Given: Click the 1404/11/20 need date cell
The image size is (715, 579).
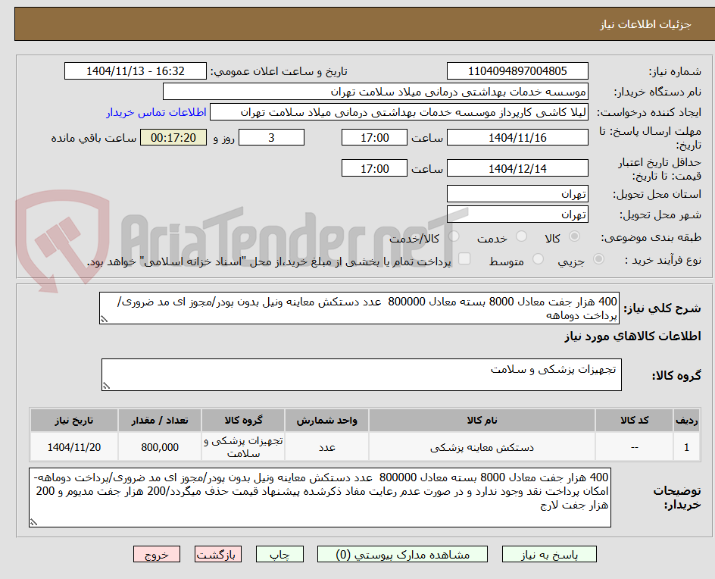Looking at the screenshot, I should click(x=74, y=447).
